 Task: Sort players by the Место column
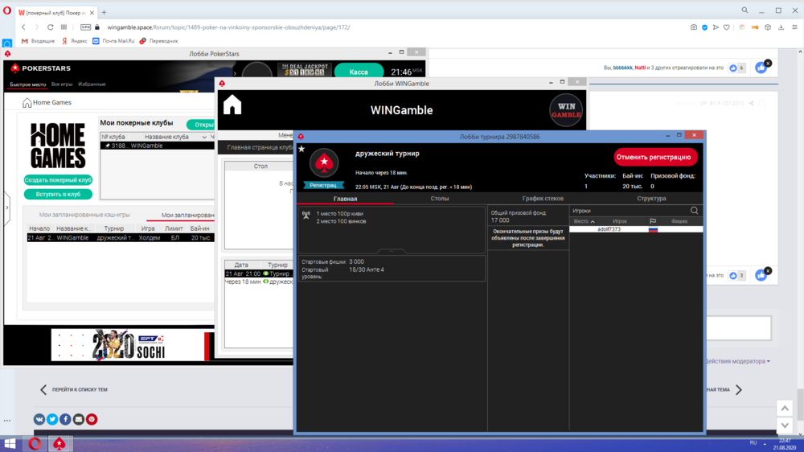(x=585, y=221)
